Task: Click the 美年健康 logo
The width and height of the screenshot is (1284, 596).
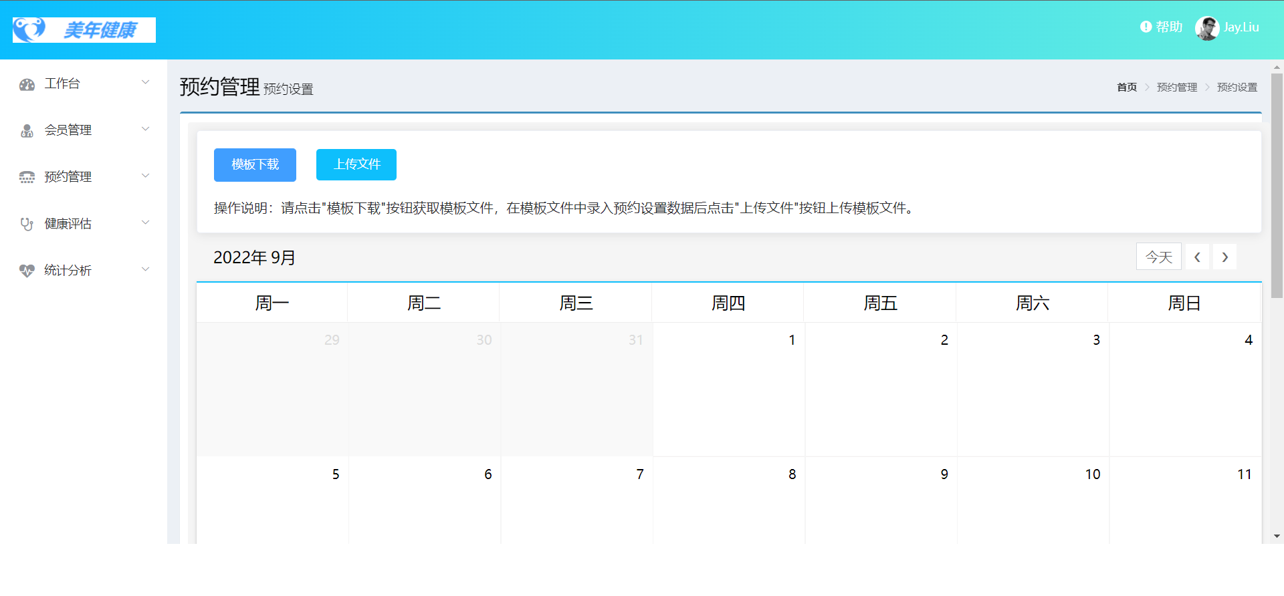Action: 84,30
